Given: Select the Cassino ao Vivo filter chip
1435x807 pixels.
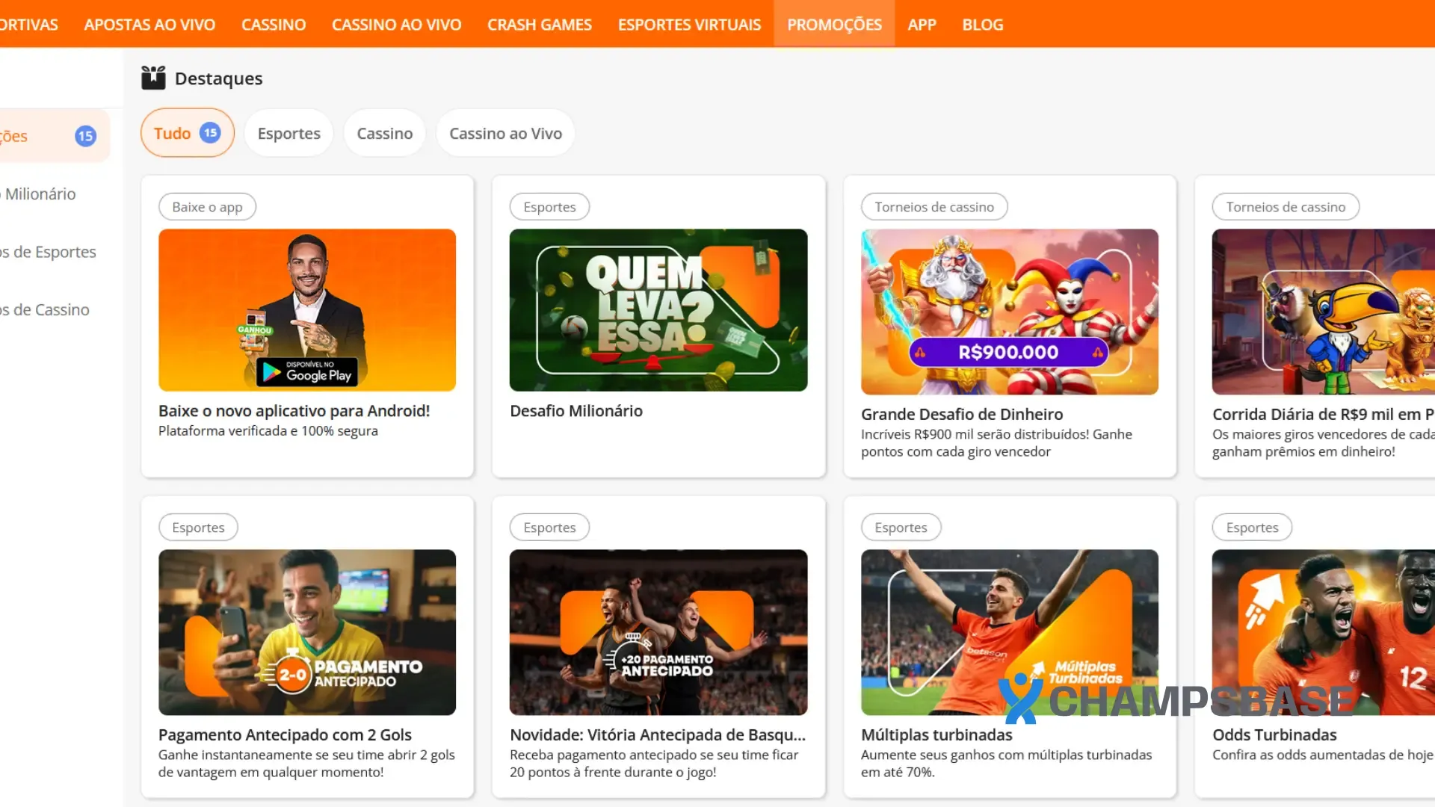Looking at the screenshot, I should 505,132.
